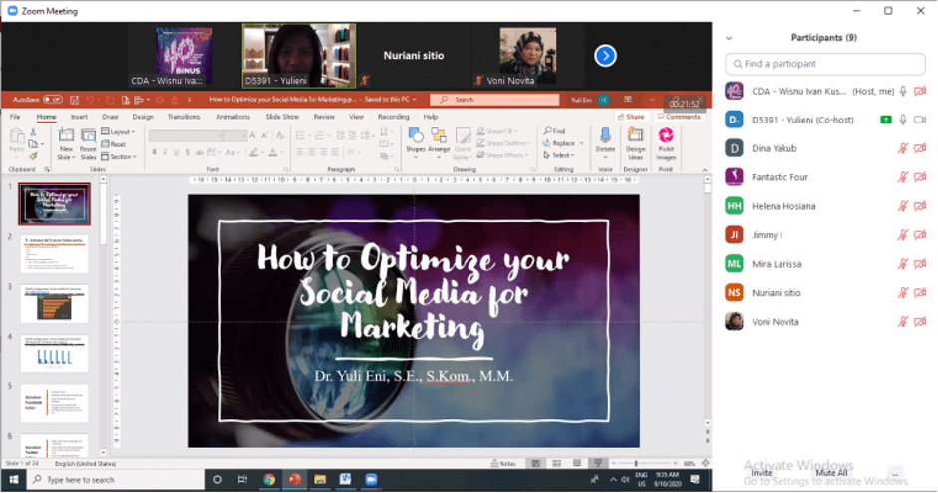
Task: Open Task View on the taskbar
Action: [242, 480]
